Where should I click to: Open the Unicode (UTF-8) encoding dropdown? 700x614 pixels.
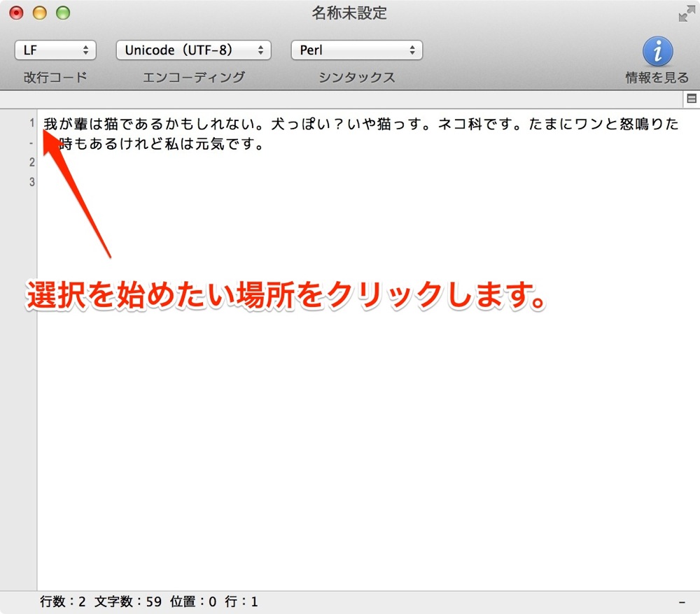[x=193, y=50]
